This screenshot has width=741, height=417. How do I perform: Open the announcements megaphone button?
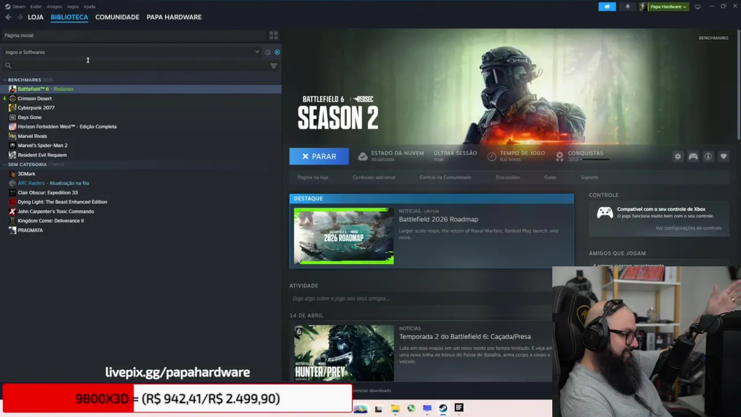coord(607,7)
